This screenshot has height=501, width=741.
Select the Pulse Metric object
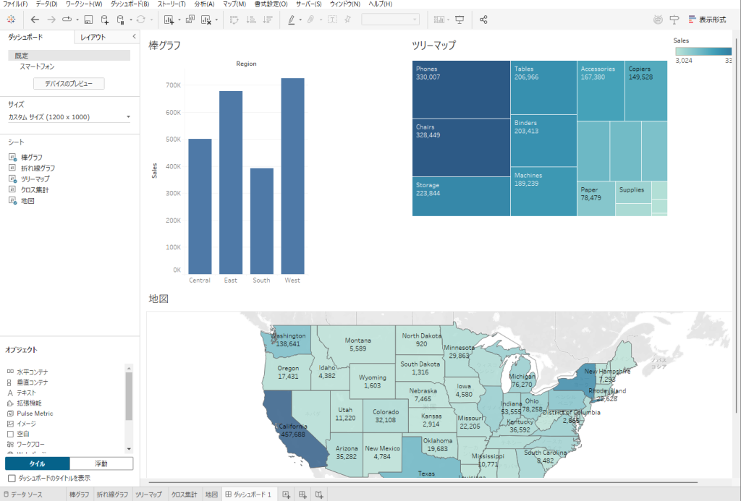point(34,414)
